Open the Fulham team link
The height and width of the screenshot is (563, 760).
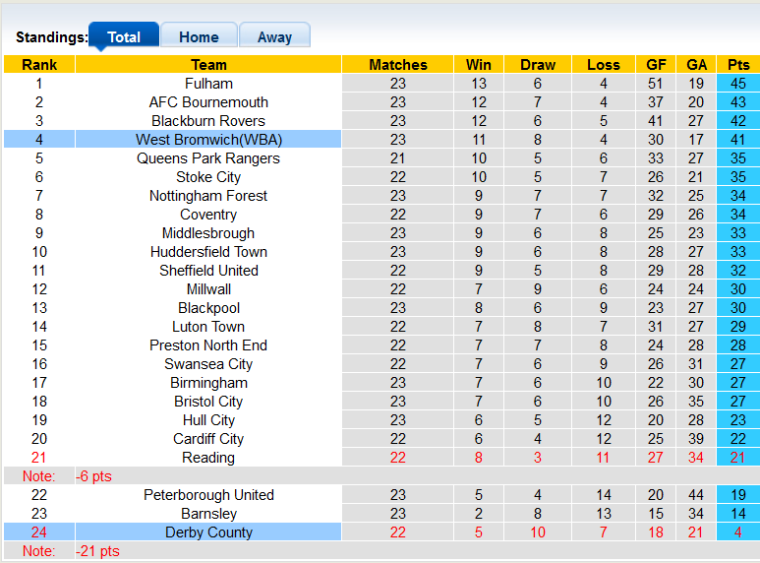208,84
